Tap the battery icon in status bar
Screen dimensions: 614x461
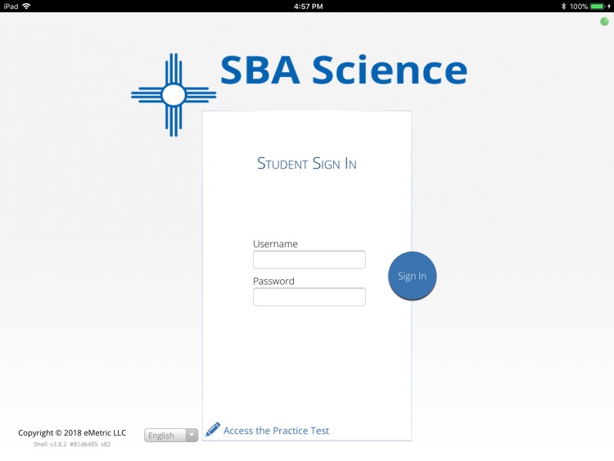[x=598, y=7]
